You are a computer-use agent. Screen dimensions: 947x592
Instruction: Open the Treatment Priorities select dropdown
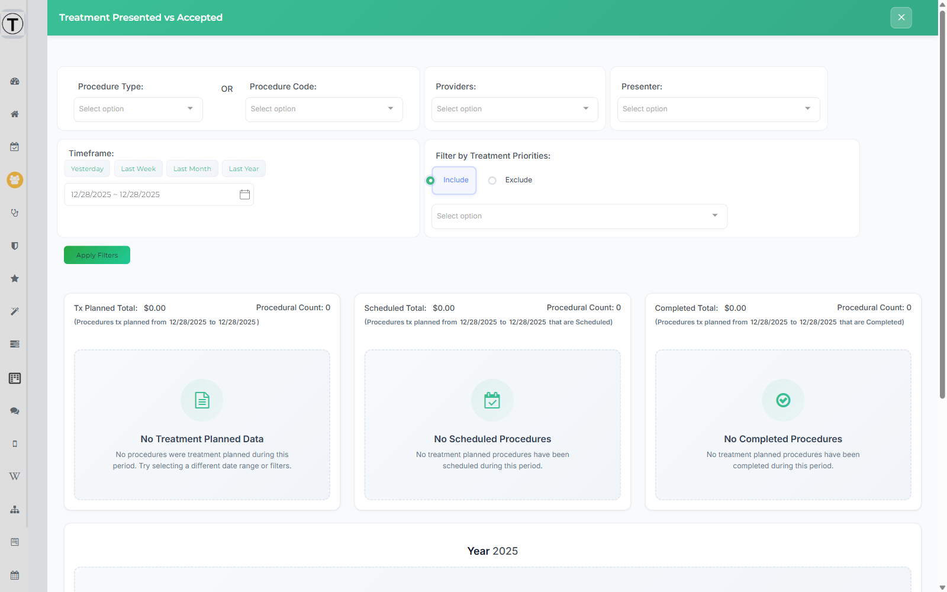click(x=579, y=216)
